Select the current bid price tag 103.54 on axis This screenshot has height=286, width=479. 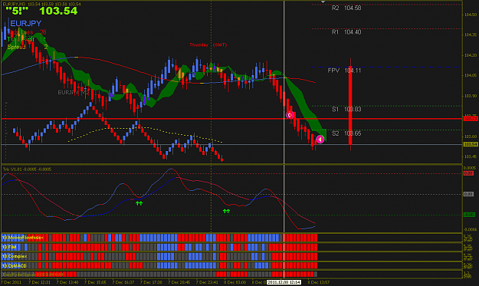click(471, 144)
